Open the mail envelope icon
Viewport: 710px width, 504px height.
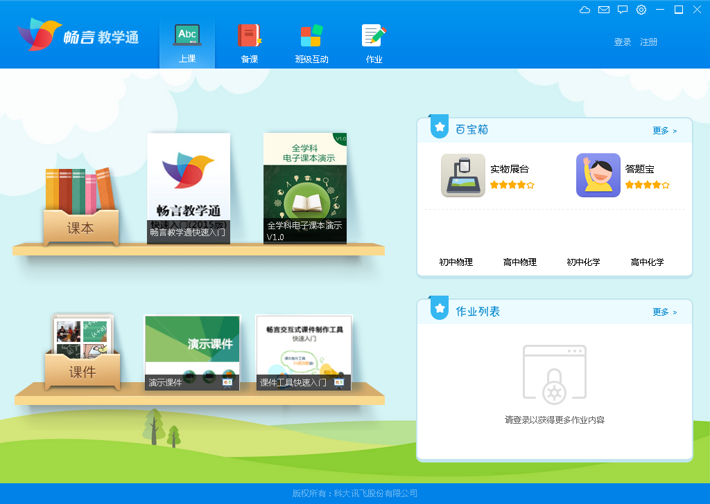click(604, 10)
